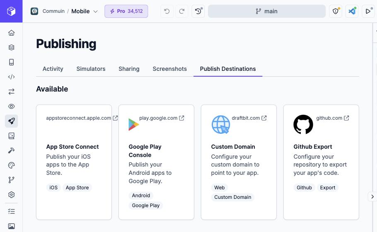Select the rocket Publishing sidebar icon

[x=11, y=121]
